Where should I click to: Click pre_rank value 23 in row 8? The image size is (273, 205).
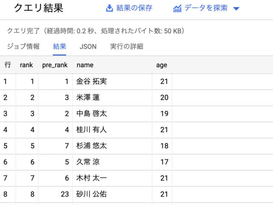pyautogui.click(x=64, y=194)
